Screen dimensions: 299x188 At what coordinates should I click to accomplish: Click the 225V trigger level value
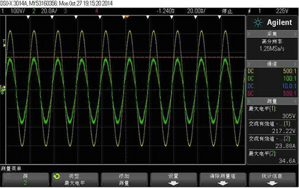click(282, 11)
